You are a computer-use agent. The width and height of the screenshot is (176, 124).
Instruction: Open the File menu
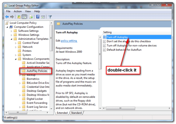(8, 11)
